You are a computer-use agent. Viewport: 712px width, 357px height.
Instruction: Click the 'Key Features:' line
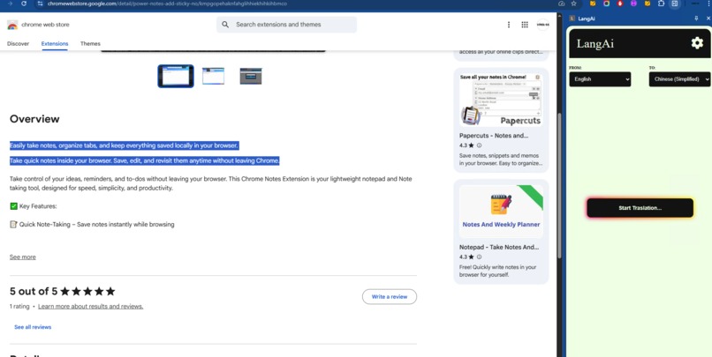click(x=34, y=206)
